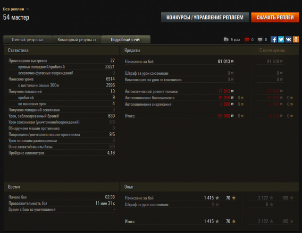The image size is (302, 233).
Task: Select the Подробный отчёт tab
Action: [x=126, y=40]
